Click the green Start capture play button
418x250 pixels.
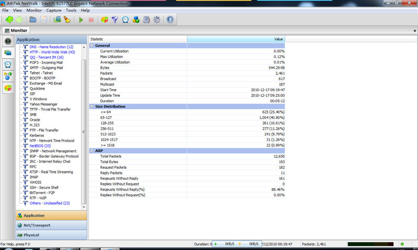[81, 20]
